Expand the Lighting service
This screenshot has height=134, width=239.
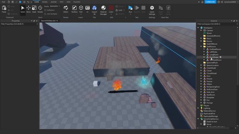pos(198,108)
